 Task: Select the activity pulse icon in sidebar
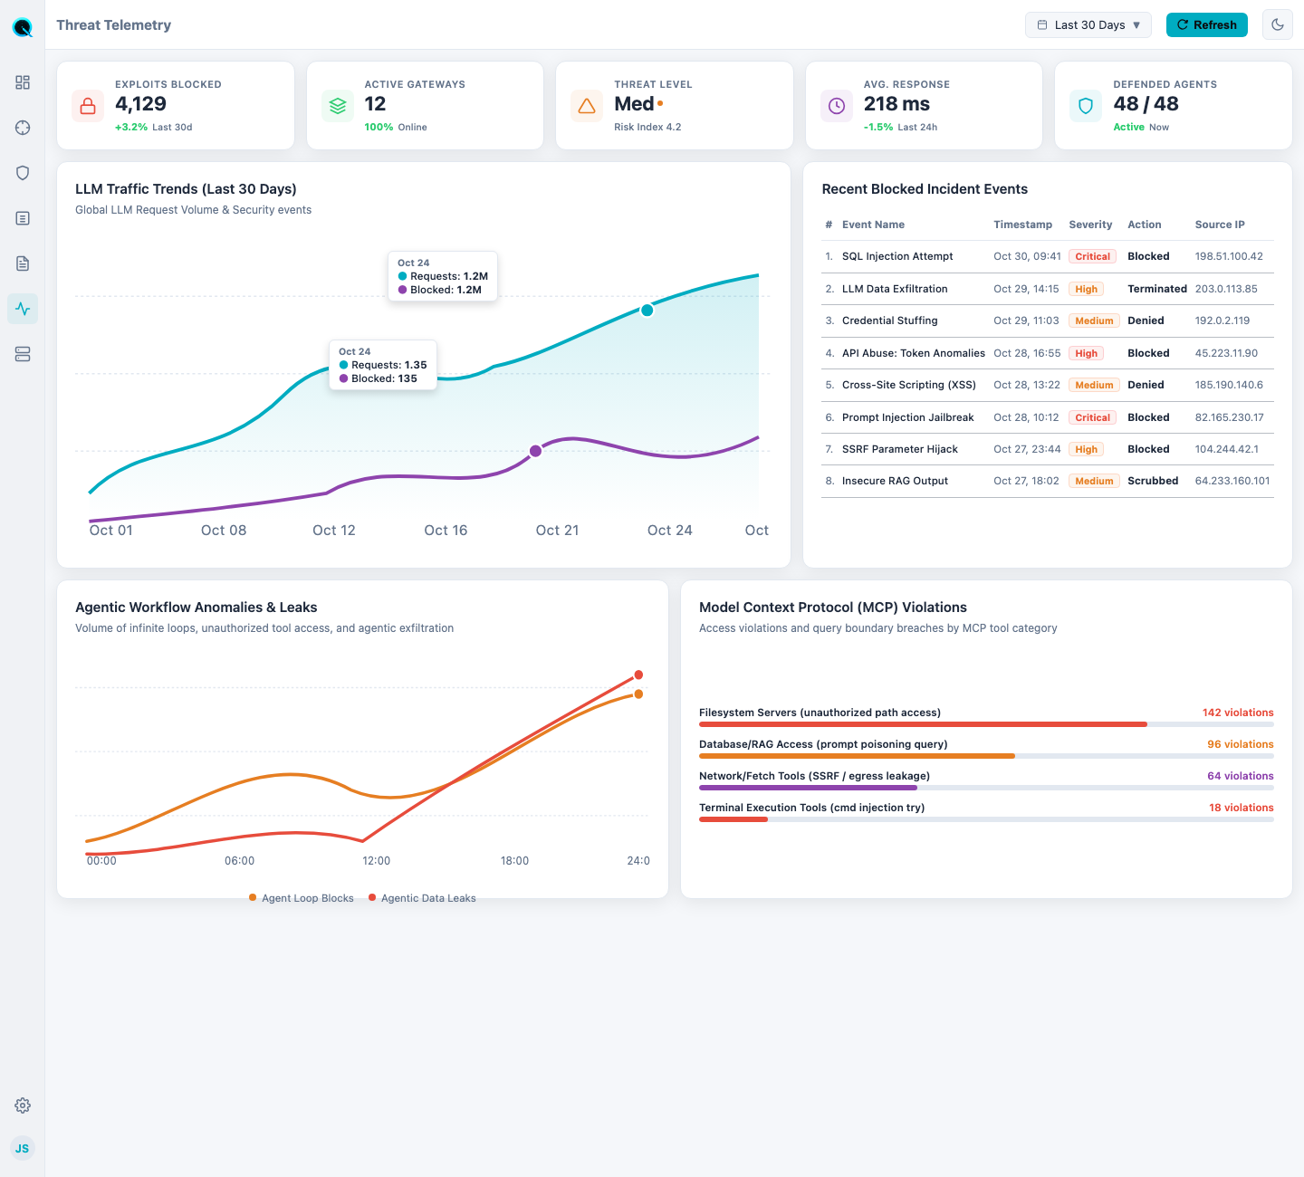pos(23,309)
